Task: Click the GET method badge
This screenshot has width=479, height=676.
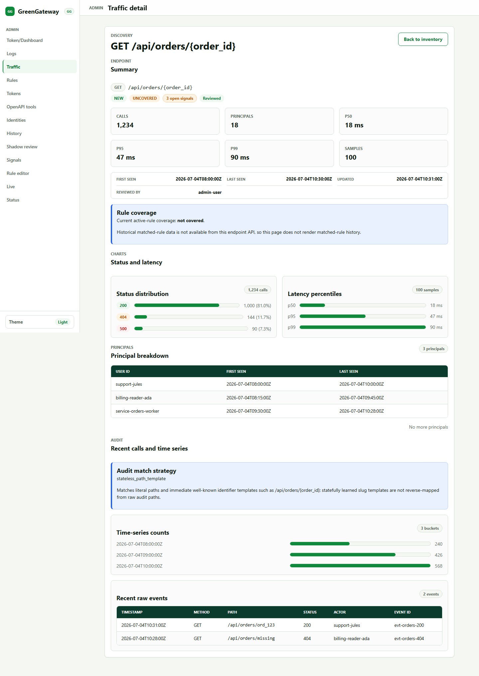Action: pyautogui.click(x=118, y=87)
